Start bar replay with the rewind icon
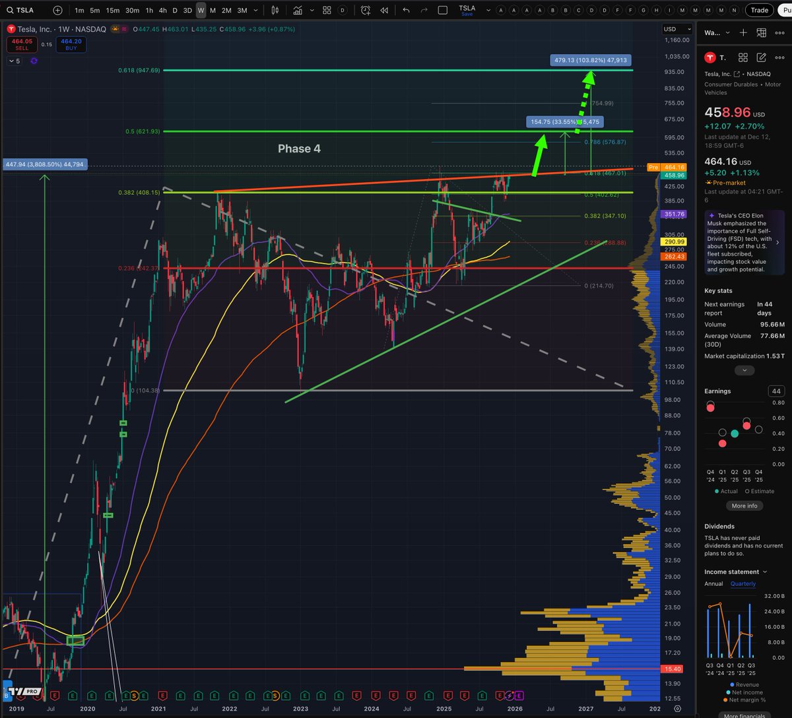The width and height of the screenshot is (792, 718). coord(384,10)
